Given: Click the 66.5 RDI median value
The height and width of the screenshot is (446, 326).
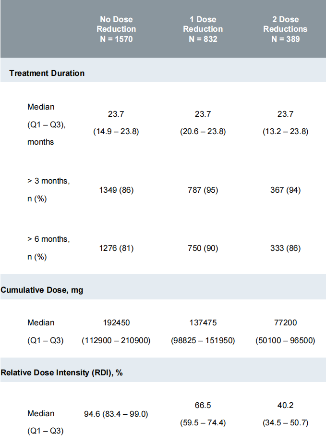Looking at the screenshot, I should (203, 405).
